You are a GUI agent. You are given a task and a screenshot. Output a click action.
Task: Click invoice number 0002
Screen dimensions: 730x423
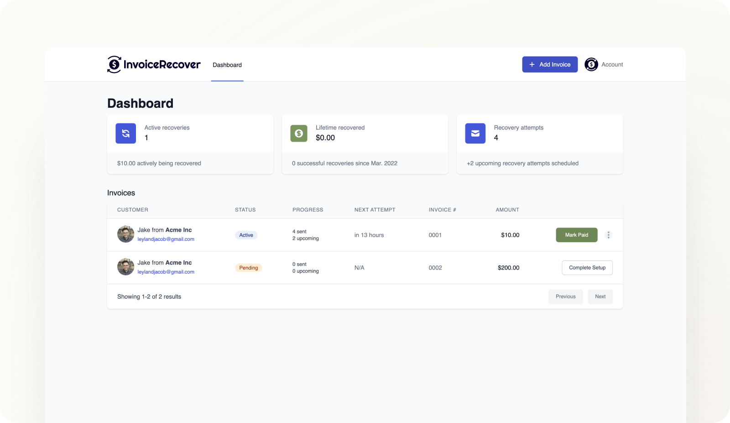tap(435, 268)
